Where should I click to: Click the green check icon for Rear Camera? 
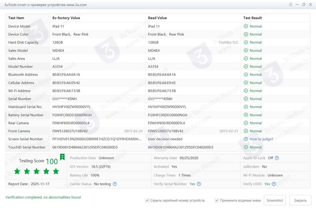[246, 123]
